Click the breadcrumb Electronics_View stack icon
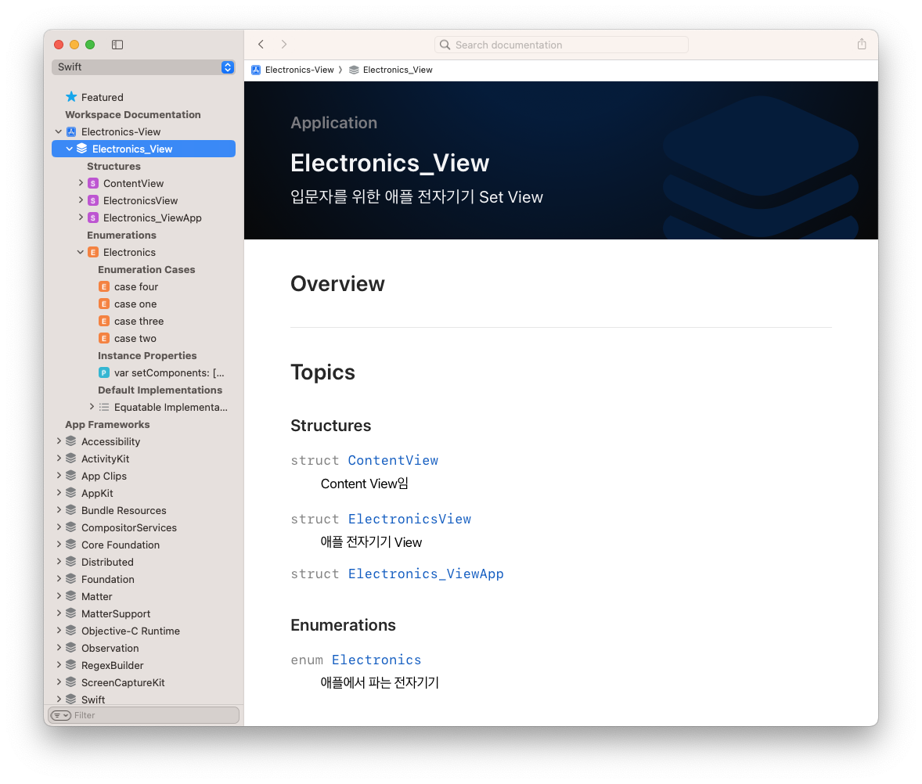The image size is (922, 784). (354, 70)
